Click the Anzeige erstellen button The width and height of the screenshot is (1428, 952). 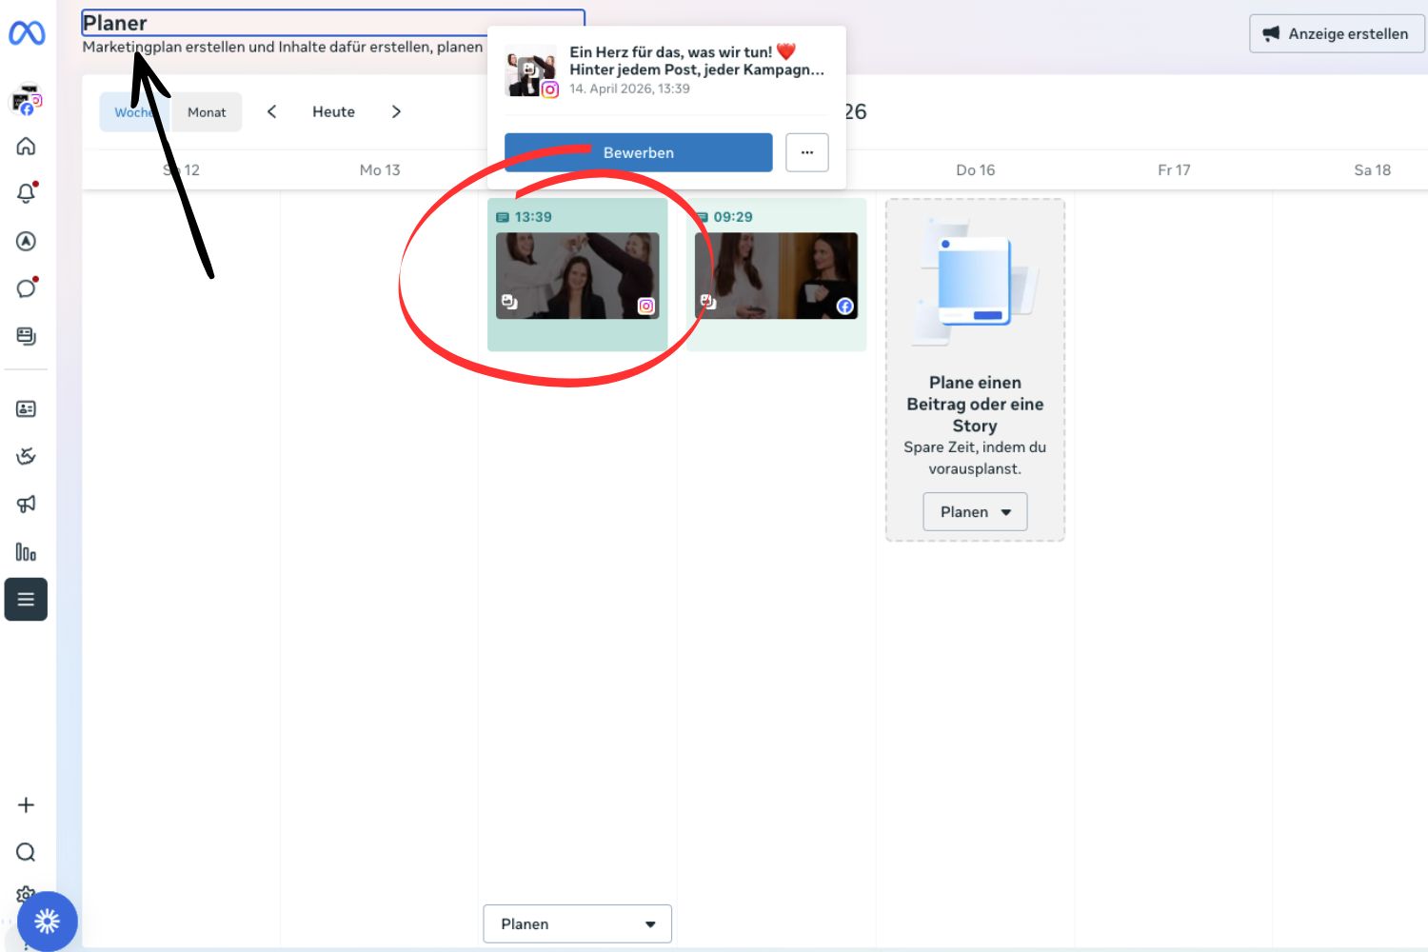point(1337,34)
